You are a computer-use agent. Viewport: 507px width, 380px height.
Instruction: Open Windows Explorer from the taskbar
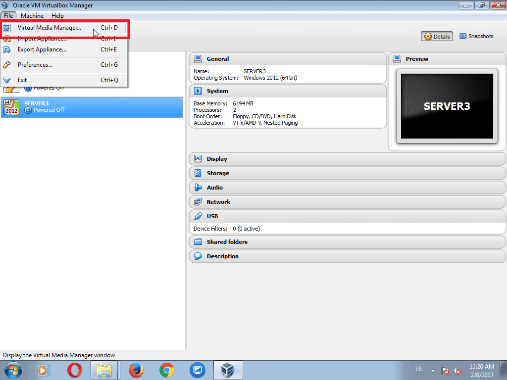click(104, 370)
